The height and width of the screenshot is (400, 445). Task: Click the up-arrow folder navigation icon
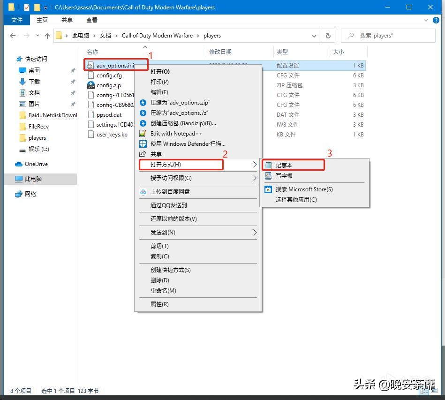47,36
